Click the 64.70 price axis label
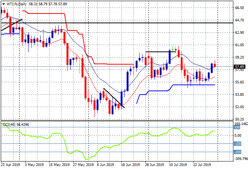The image size is (248, 169). 239,20
